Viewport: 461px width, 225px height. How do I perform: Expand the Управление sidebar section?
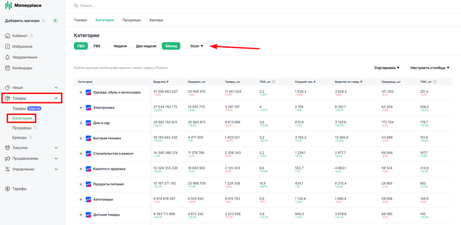(x=56, y=169)
